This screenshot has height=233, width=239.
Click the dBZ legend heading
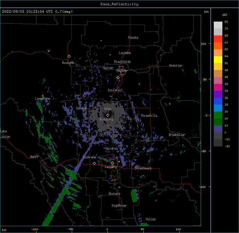pyautogui.click(x=225, y=15)
